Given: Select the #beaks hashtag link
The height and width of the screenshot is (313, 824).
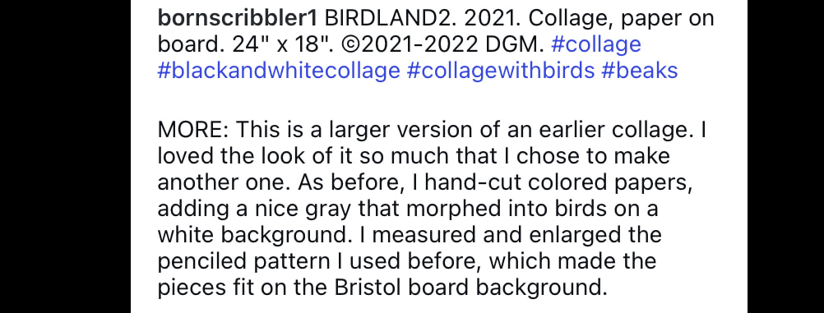Looking at the screenshot, I should pos(640,71).
